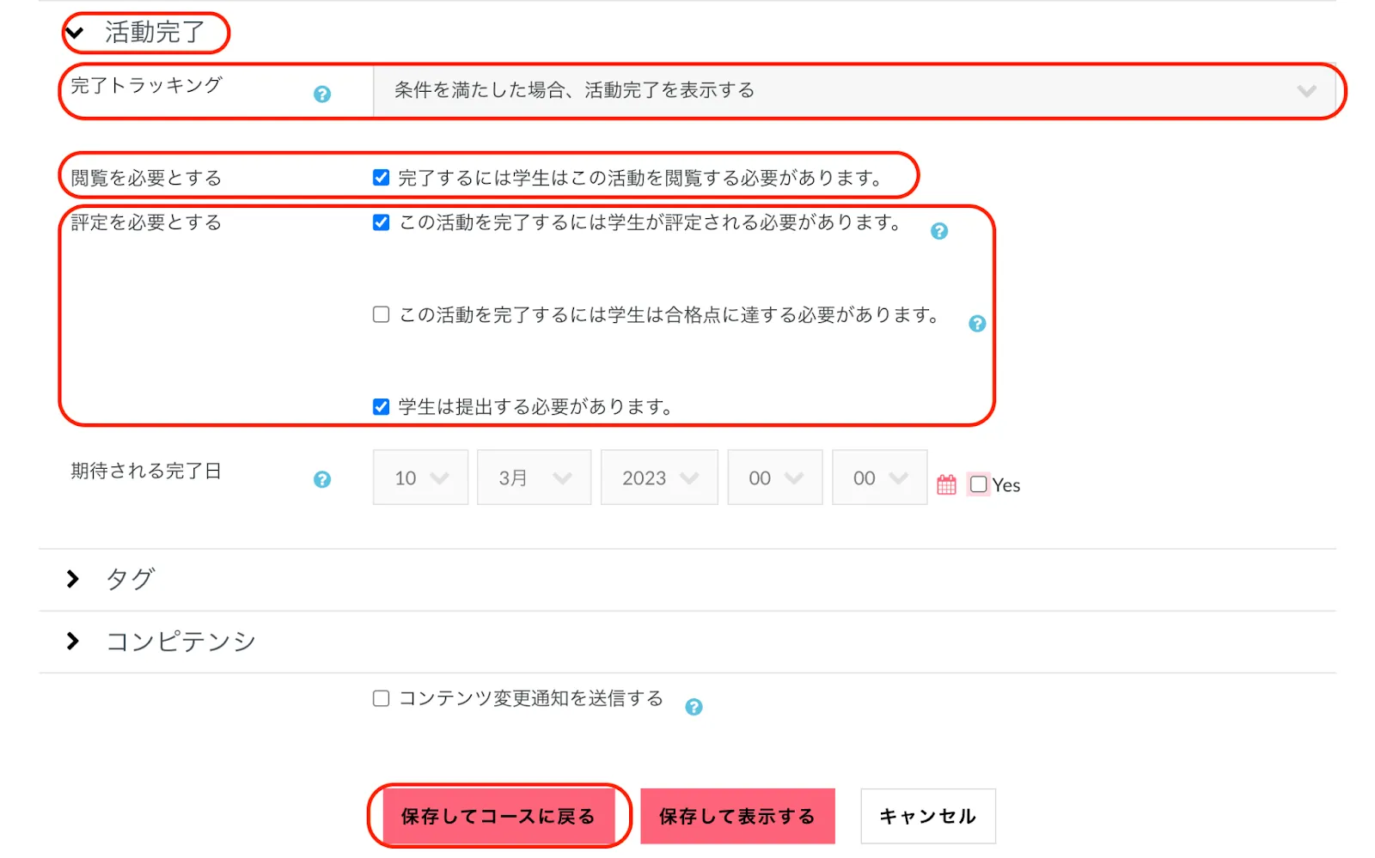The width and height of the screenshot is (1375, 858).
Task: Open the calendar date picker icon
Action: tap(946, 484)
